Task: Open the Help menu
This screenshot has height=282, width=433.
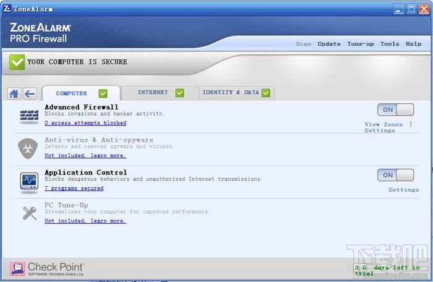Action: pyautogui.click(x=413, y=44)
